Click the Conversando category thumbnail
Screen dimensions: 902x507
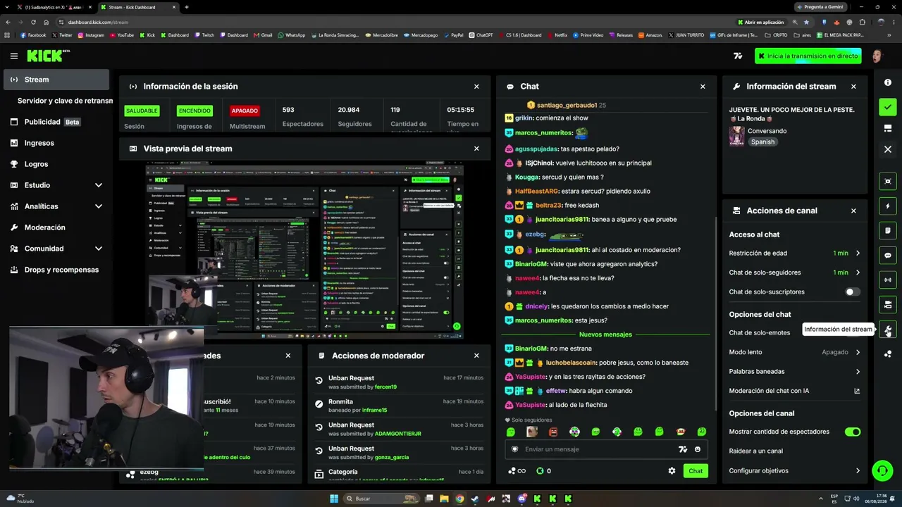coord(737,136)
